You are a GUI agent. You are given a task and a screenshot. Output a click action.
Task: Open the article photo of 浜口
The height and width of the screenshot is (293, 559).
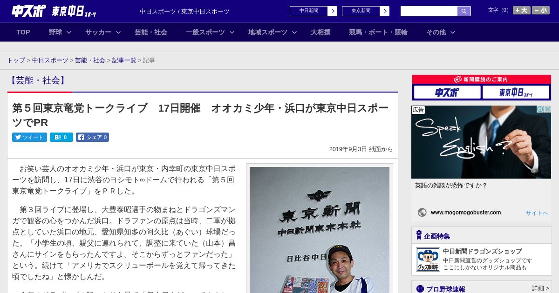(x=320, y=230)
